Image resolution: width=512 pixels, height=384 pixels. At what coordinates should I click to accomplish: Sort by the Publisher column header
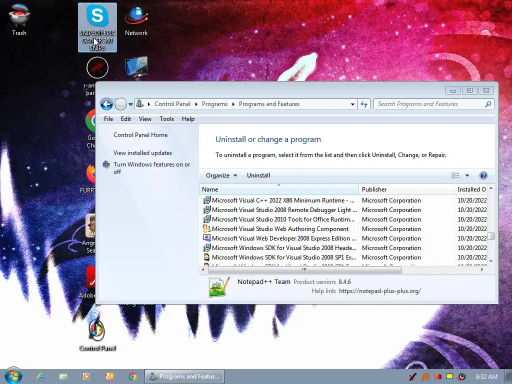click(406, 189)
